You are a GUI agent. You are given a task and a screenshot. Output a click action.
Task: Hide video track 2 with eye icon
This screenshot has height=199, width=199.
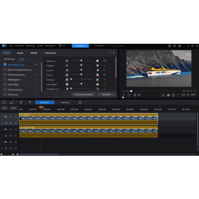[x=11, y=129]
